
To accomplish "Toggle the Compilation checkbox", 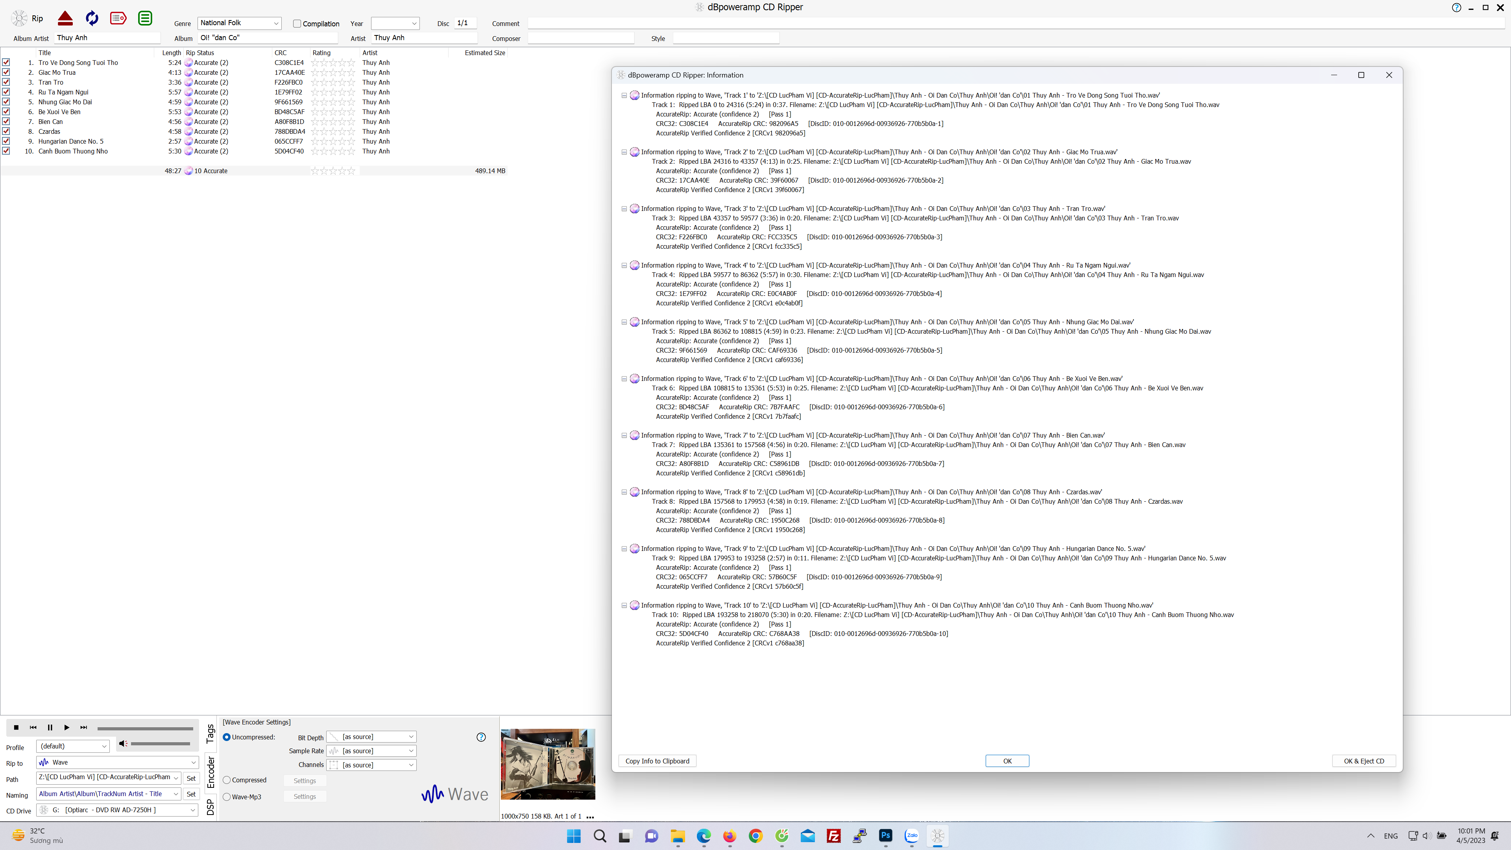I will [x=297, y=24].
